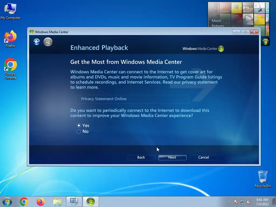This screenshot has height=207, width=276.
Task: Click Show Desktop button at taskbar end
Action: [x=274, y=202]
